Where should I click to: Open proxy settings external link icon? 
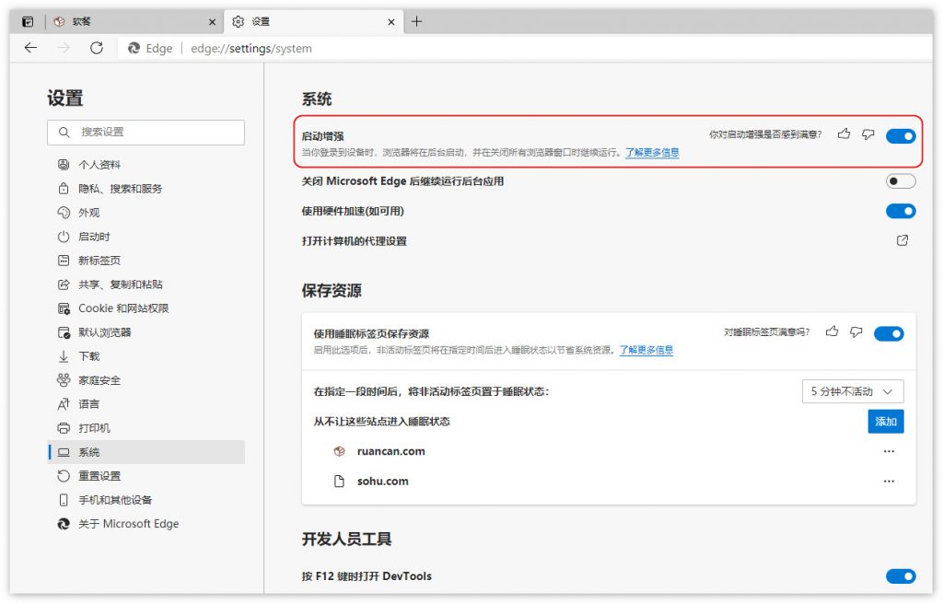pyautogui.click(x=902, y=240)
